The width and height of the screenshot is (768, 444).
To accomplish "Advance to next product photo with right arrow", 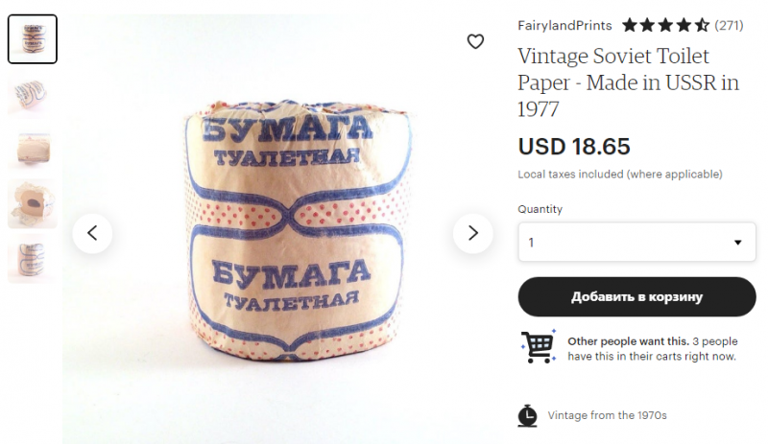I will pyautogui.click(x=472, y=233).
